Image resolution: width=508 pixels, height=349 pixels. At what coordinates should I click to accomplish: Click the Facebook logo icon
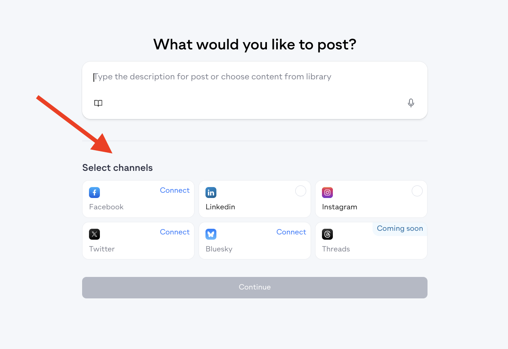tap(95, 192)
